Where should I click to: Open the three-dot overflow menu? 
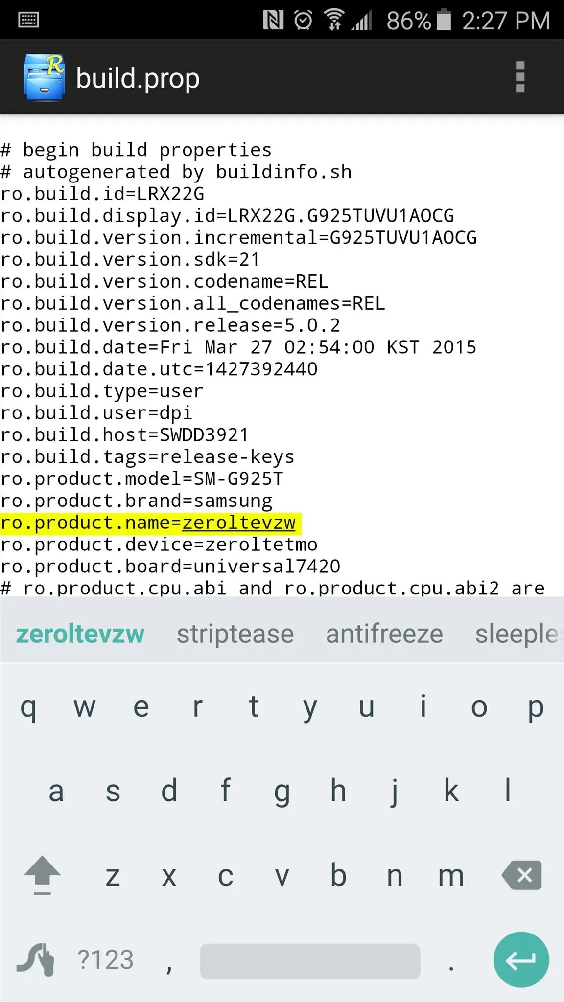point(520,77)
